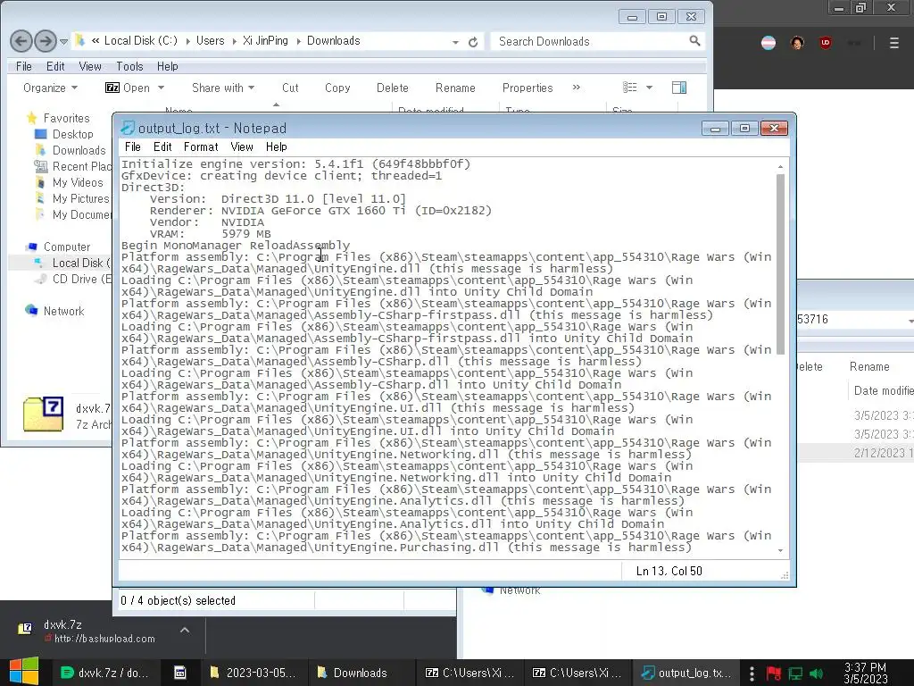Open Notepad Help menu
Screen dimensions: 914x686
coord(277,147)
